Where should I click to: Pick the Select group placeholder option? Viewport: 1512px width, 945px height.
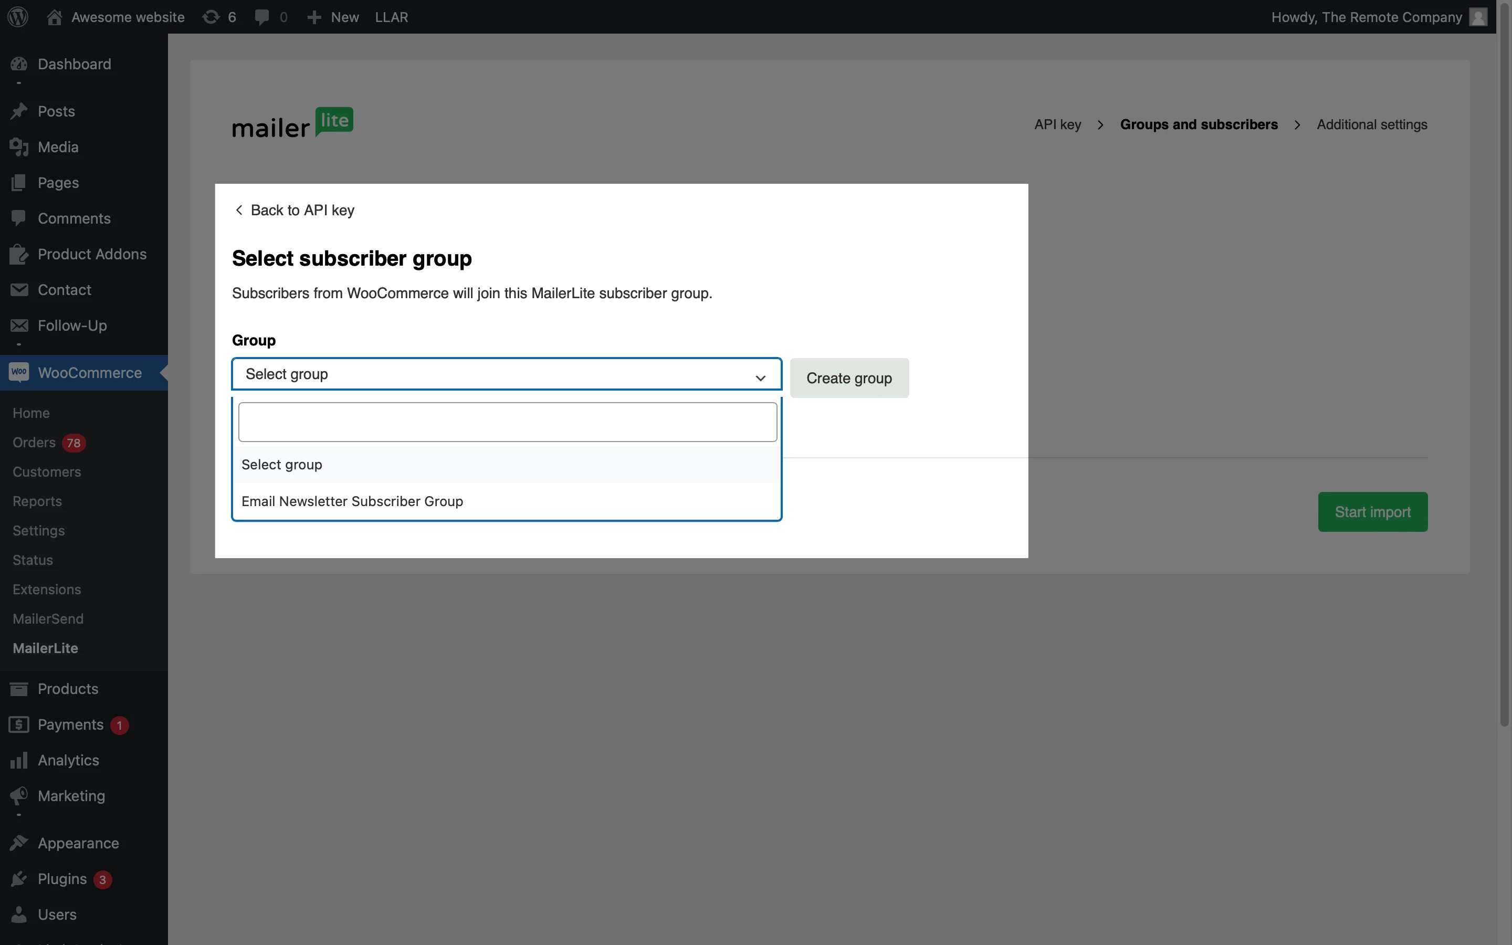pos(282,465)
